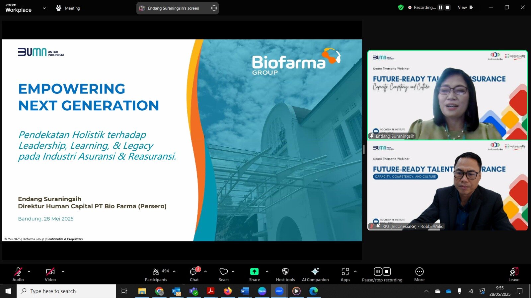Image resolution: width=531 pixels, height=298 pixels.
Task: Open Google Chrome from taskbar
Action: 159,291
